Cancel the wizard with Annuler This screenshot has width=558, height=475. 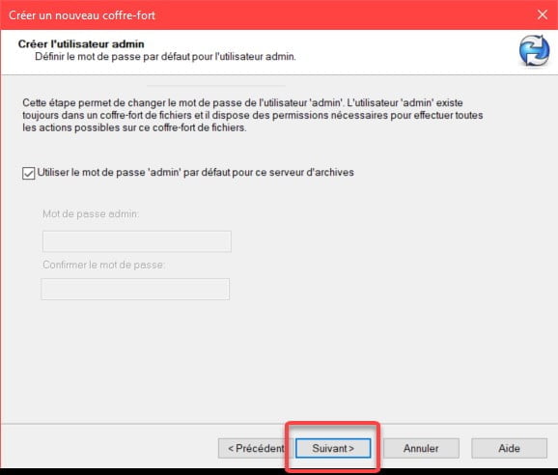(421, 448)
